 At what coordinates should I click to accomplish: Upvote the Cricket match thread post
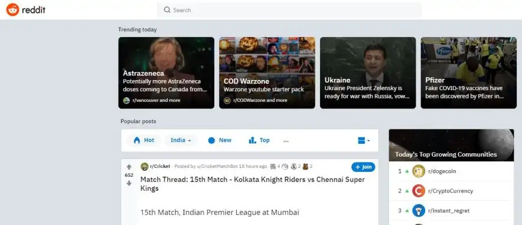[129, 167]
